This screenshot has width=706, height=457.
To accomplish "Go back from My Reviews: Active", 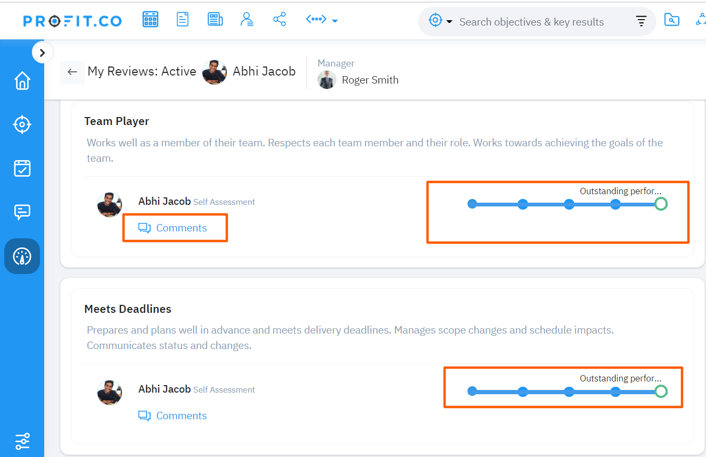I will 72,72.
